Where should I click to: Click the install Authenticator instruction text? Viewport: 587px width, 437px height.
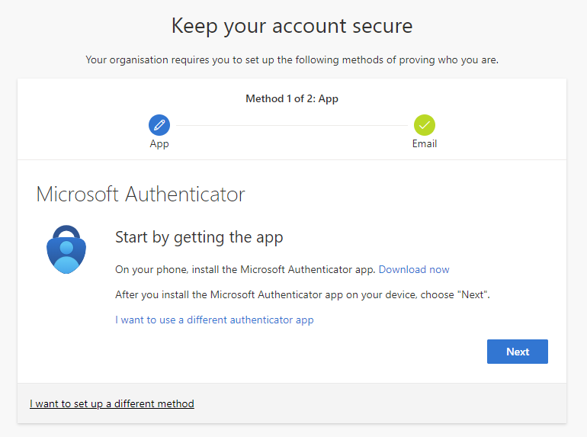click(245, 270)
